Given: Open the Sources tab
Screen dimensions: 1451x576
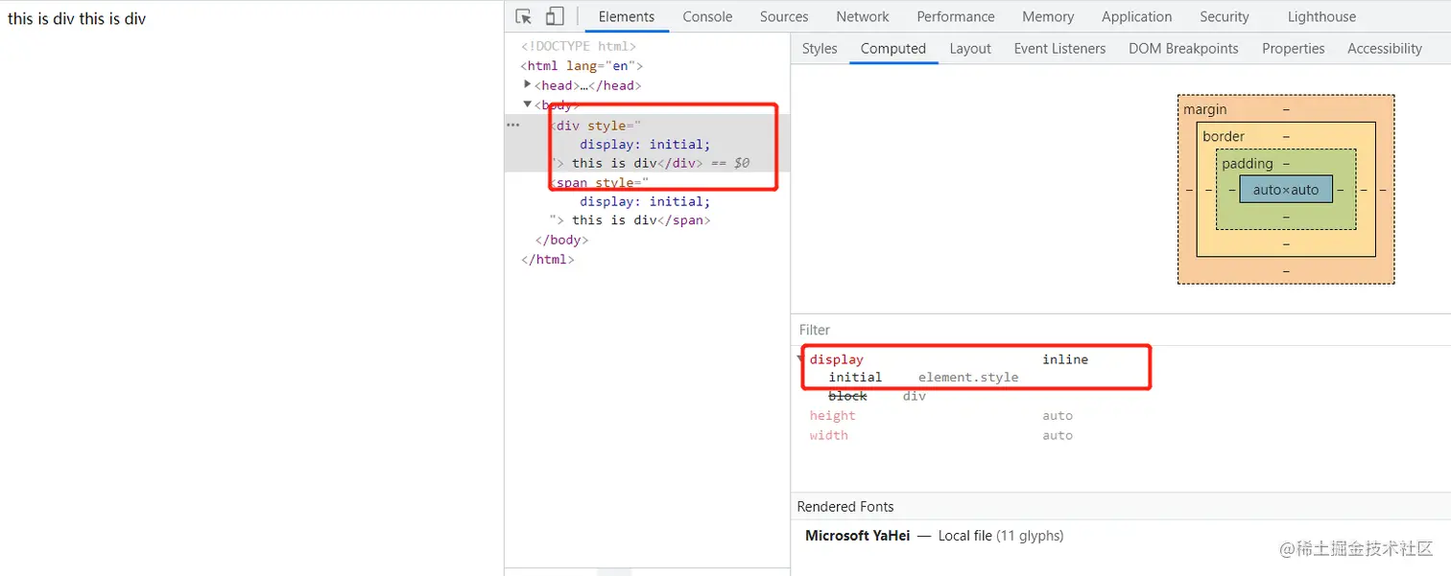Looking at the screenshot, I should click(784, 16).
